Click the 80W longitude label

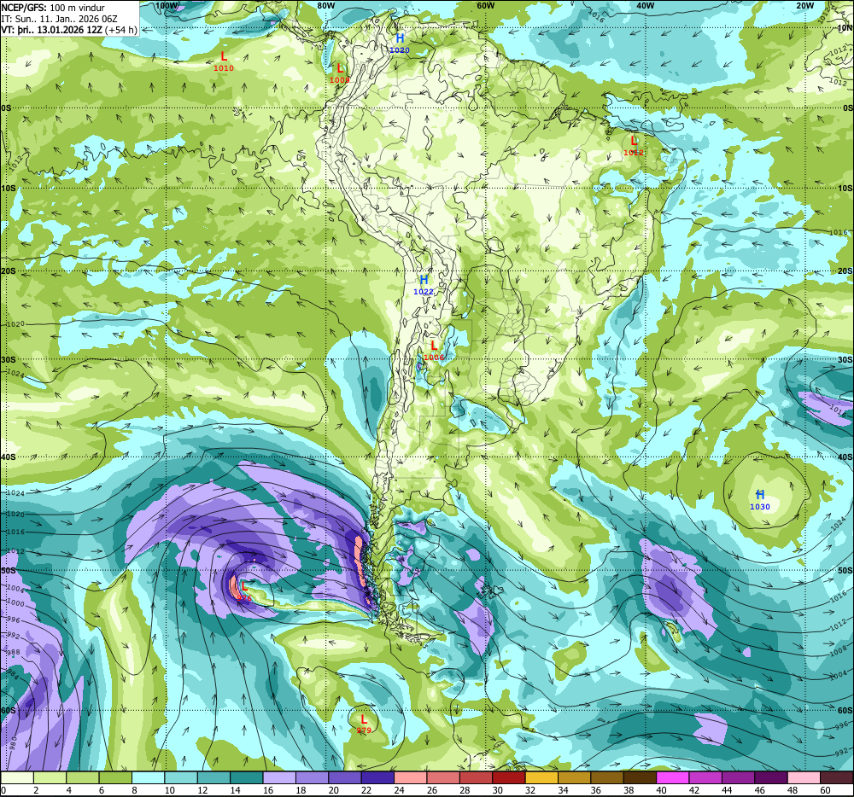[325, 5]
